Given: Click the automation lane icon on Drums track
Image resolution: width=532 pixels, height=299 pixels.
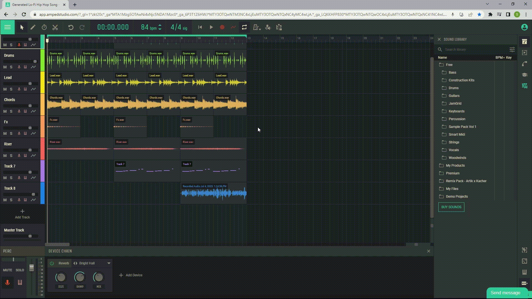Looking at the screenshot, I should (33, 67).
